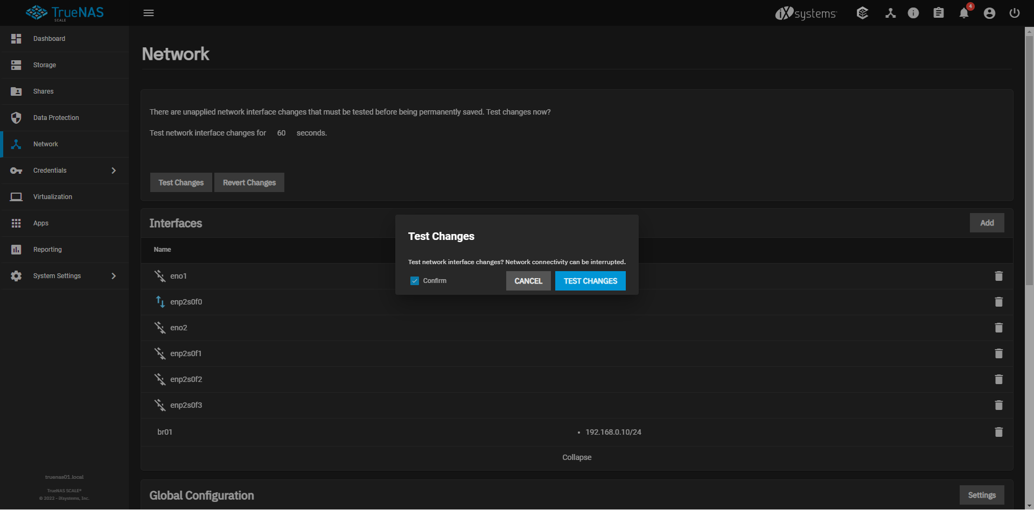Click the 60 seconds timeout field
Screen dimensions: 1034x510
[x=281, y=133]
